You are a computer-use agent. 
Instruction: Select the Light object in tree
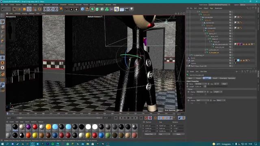click(192, 61)
